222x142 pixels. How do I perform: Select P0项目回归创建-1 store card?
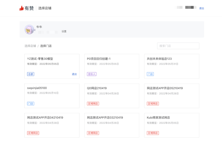(x=112, y=63)
